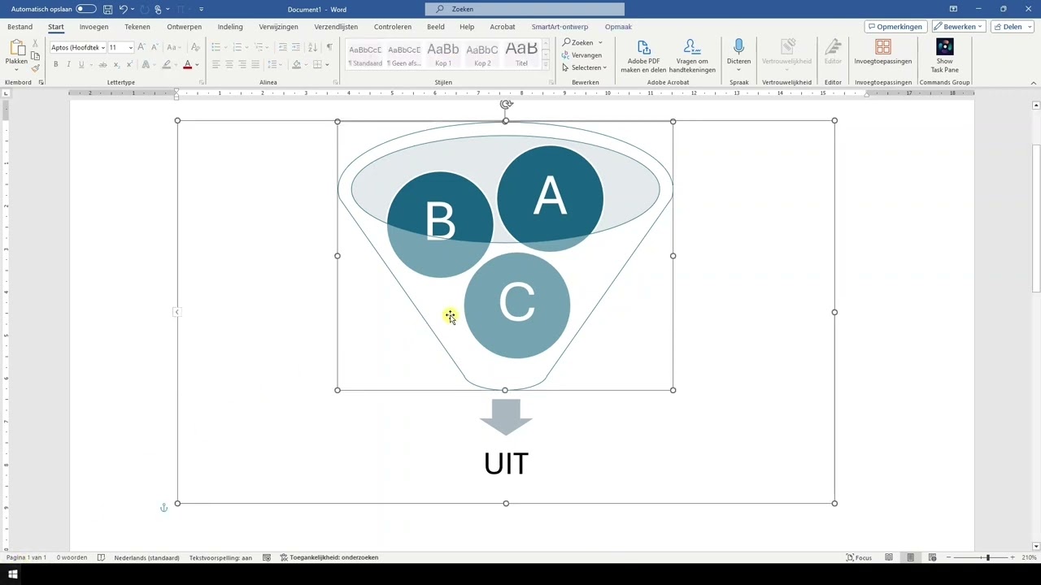
Task: Switch to the Ontwerpen tab
Action: click(x=184, y=27)
